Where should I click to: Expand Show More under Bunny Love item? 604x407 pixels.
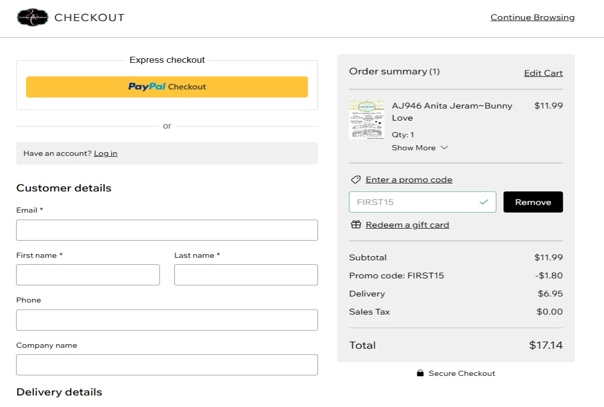[415, 148]
